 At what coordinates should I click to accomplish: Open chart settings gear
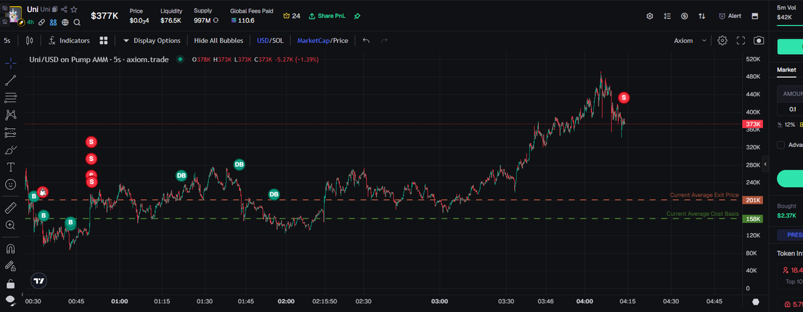tap(722, 40)
